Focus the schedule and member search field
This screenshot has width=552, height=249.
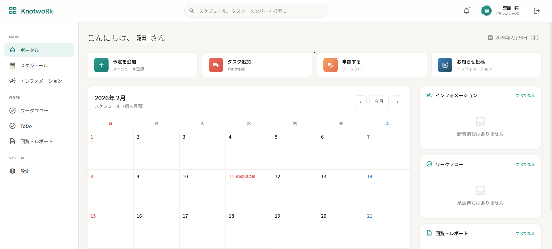point(256,11)
